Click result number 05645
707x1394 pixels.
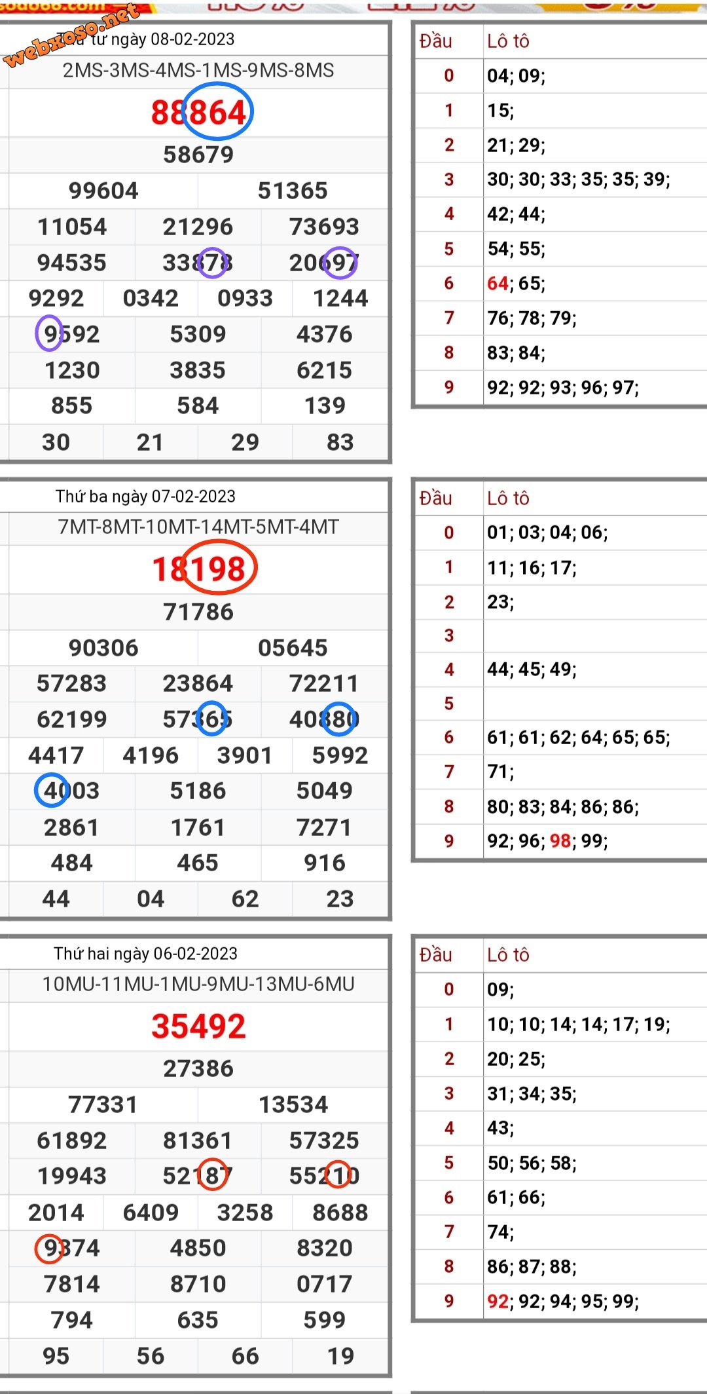point(293,648)
